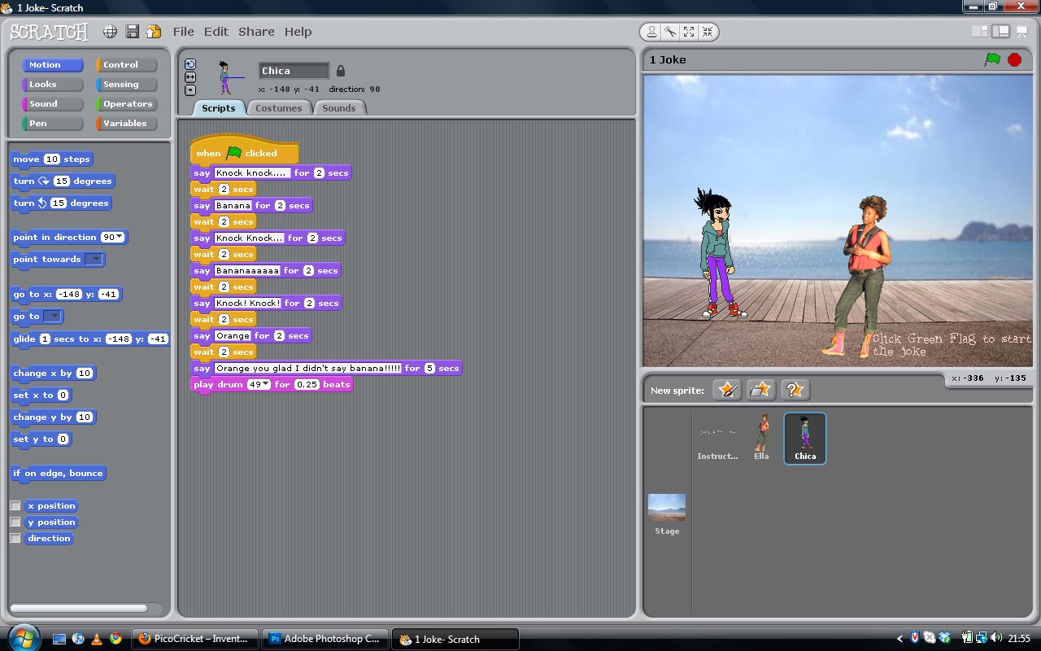Open the File menu

(x=184, y=32)
